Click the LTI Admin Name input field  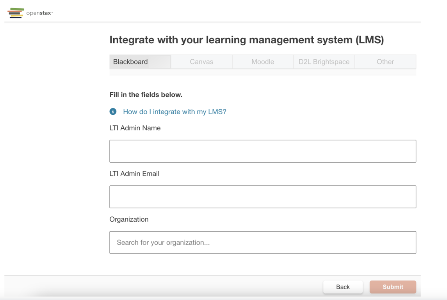click(262, 151)
